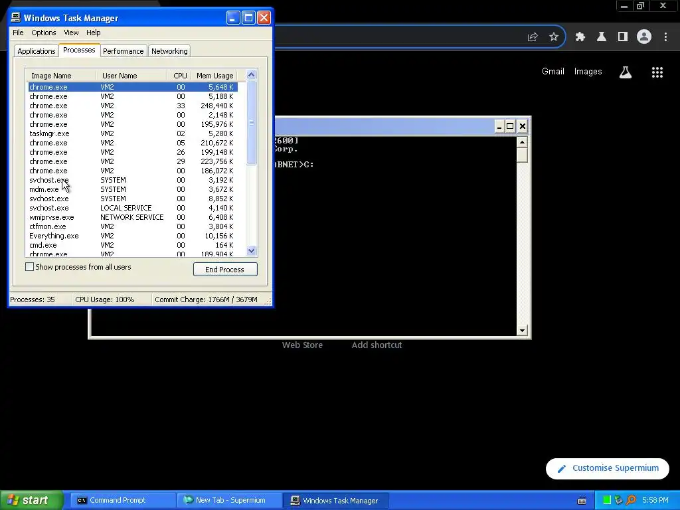Toggle the browser side panel icon

pos(623,37)
